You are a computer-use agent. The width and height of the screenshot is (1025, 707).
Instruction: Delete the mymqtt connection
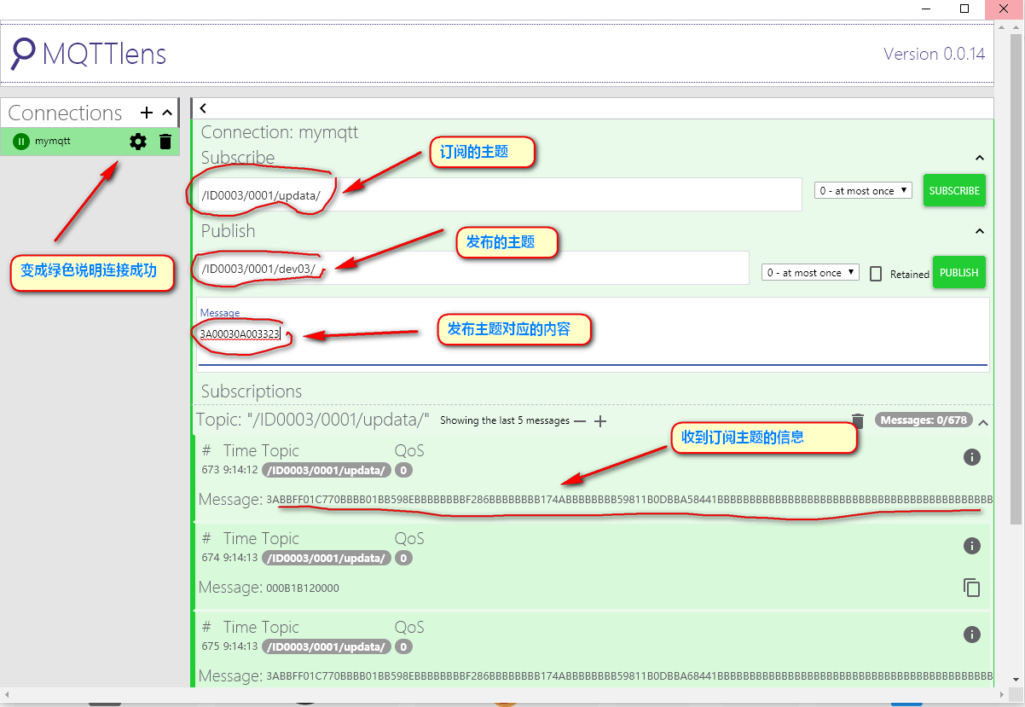tap(165, 142)
